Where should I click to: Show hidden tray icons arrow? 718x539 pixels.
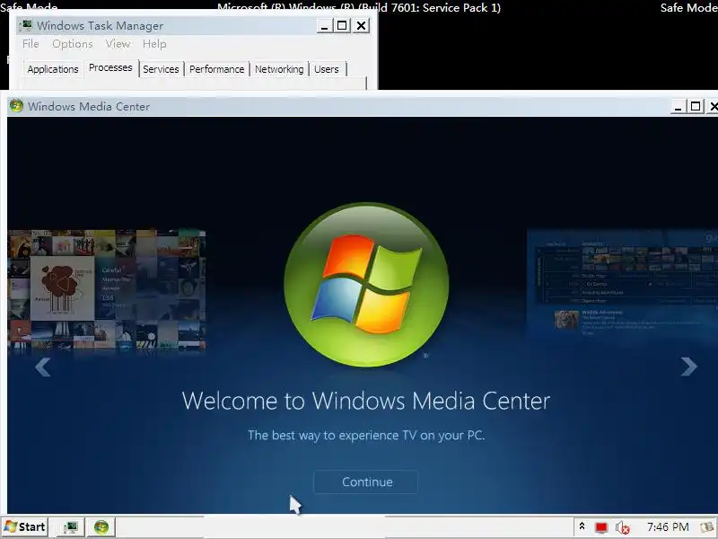tap(582, 526)
